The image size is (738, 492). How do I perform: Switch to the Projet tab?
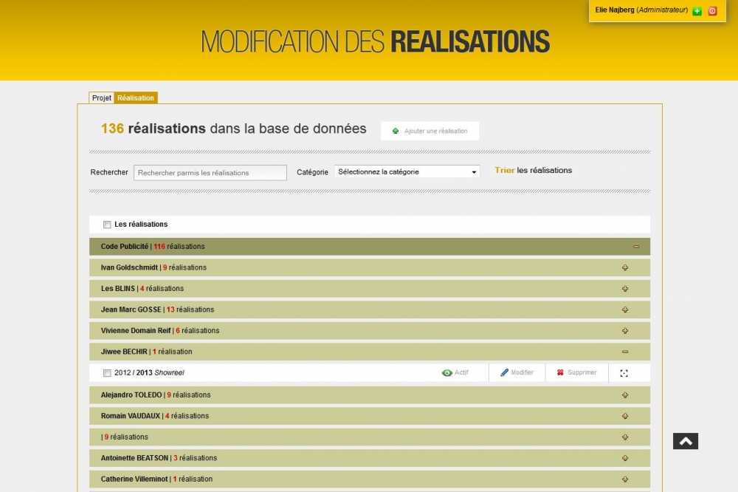tap(102, 98)
